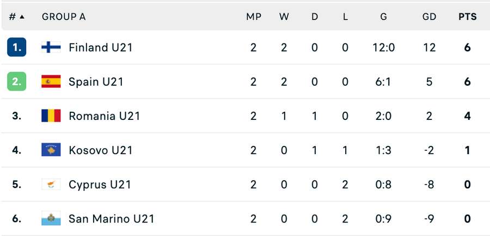Open the Spain U21 team link
Image resolution: width=490 pixels, height=236 pixels.
[96, 82]
